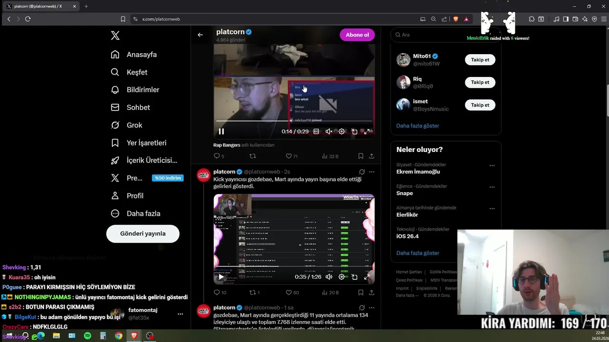Show more trends under Neler oluyor
Image resolution: width=609 pixels, height=342 pixels.
(418, 253)
